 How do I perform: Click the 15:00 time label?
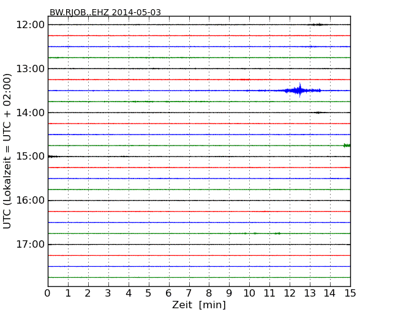point(30,157)
